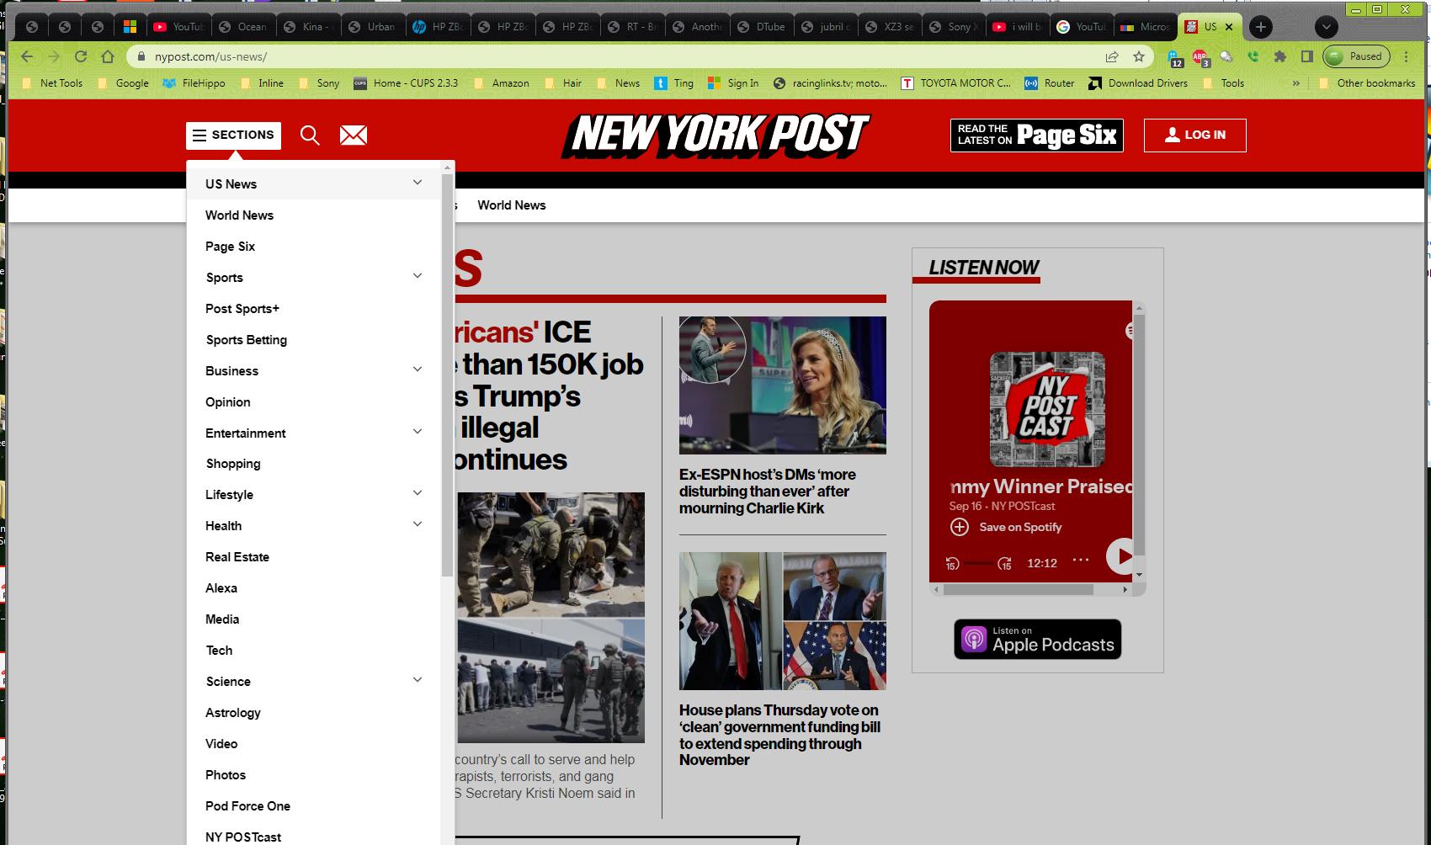The width and height of the screenshot is (1431, 845).
Task: Open Alexa menu entry
Action: pyautogui.click(x=221, y=588)
